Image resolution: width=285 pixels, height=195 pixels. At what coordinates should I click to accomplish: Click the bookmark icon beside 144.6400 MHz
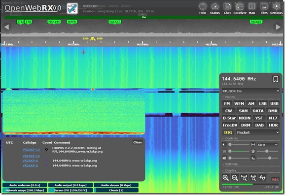click(x=276, y=79)
